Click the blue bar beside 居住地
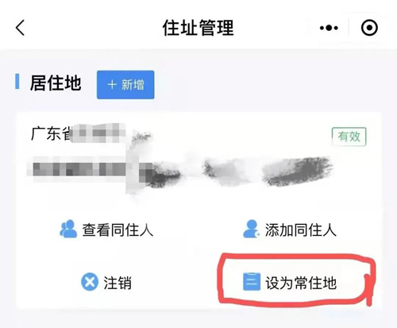397x328 pixels. coord(17,82)
